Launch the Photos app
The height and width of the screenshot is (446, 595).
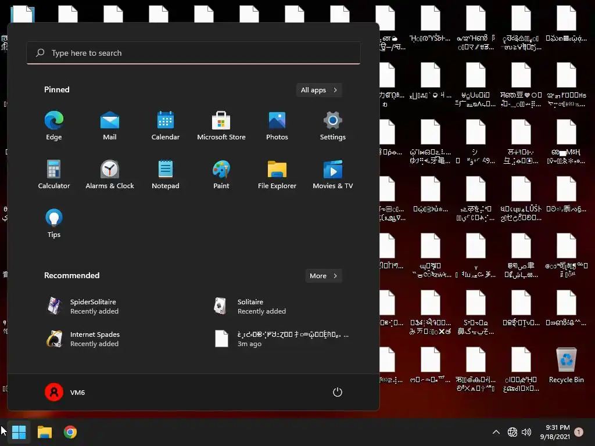coord(277,126)
